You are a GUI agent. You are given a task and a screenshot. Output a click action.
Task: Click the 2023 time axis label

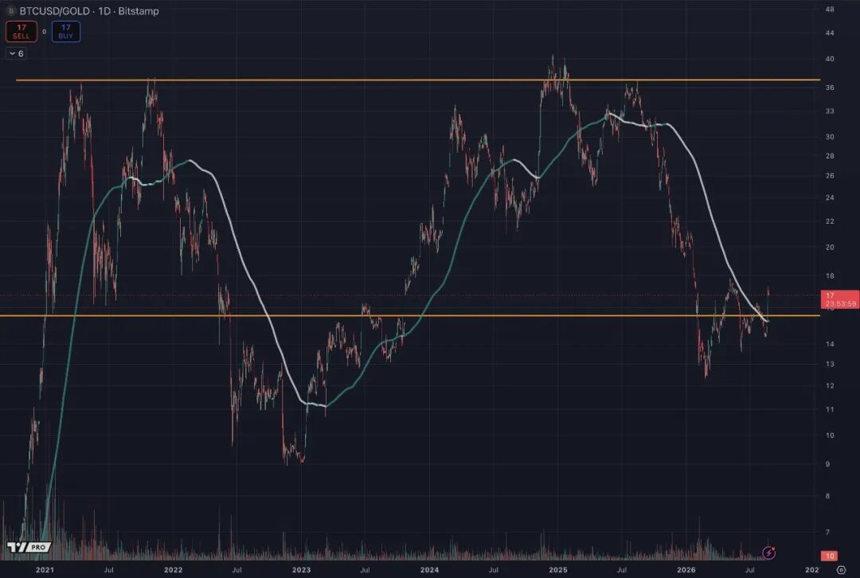pyautogui.click(x=301, y=570)
